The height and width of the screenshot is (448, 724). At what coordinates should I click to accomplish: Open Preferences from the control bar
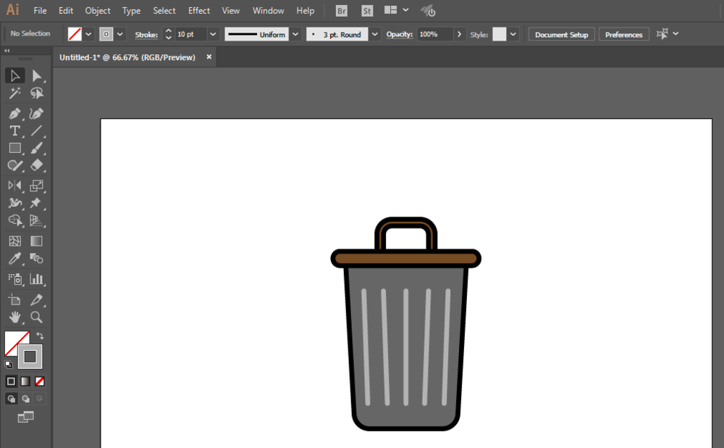coord(623,35)
